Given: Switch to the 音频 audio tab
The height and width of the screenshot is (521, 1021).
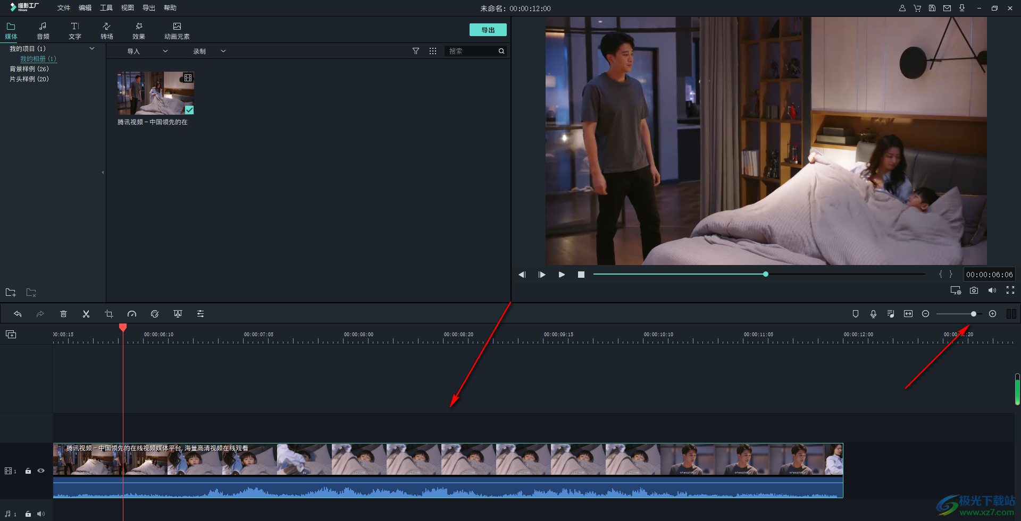Looking at the screenshot, I should (43, 31).
